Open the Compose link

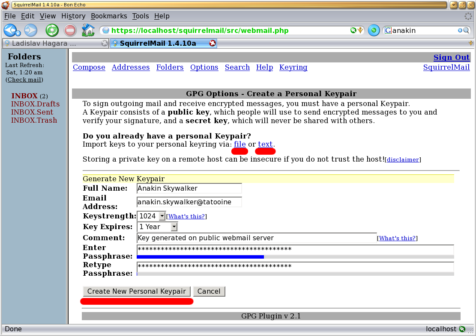tap(89, 67)
